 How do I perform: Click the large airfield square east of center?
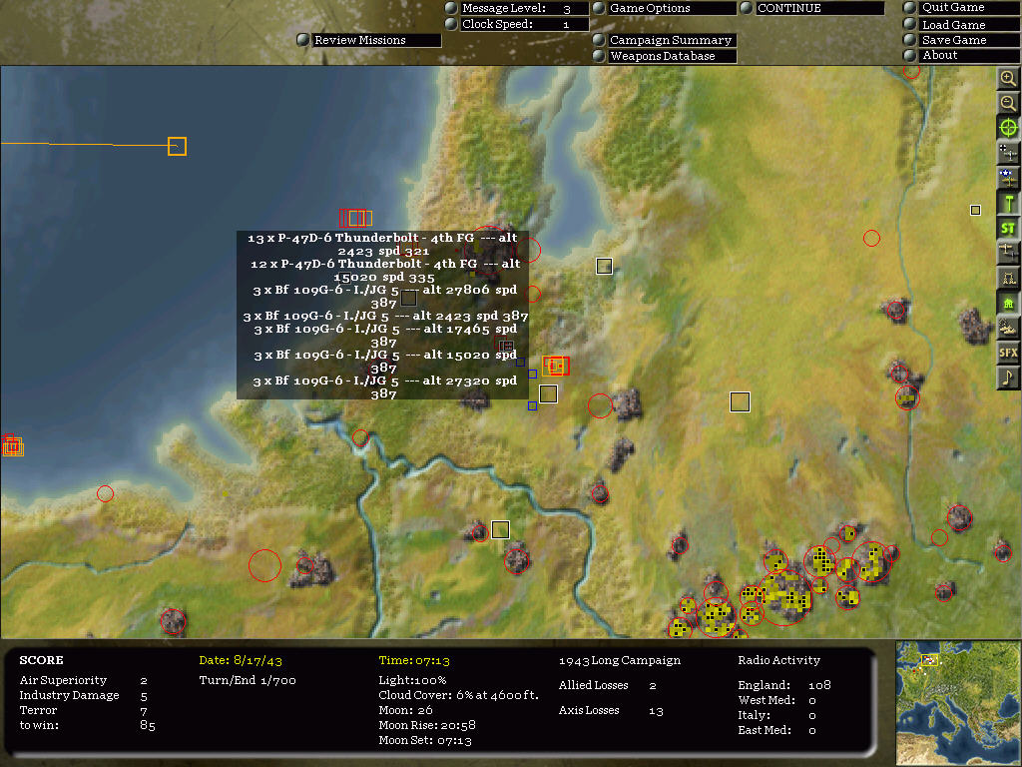click(740, 401)
